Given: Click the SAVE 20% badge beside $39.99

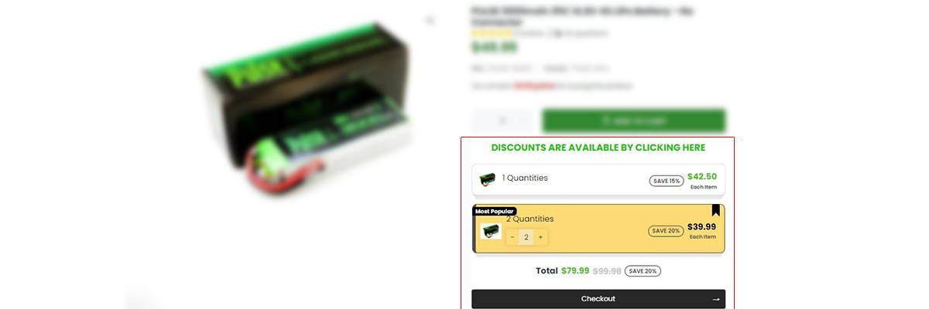Looking at the screenshot, I should click(x=666, y=230).
